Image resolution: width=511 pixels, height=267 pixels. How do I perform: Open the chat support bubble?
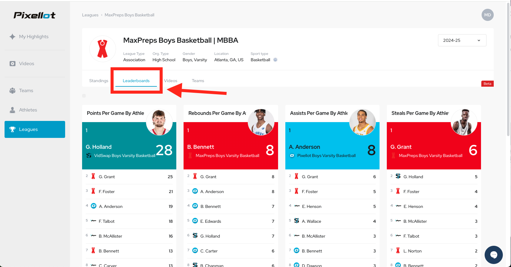tap(493, 255)
